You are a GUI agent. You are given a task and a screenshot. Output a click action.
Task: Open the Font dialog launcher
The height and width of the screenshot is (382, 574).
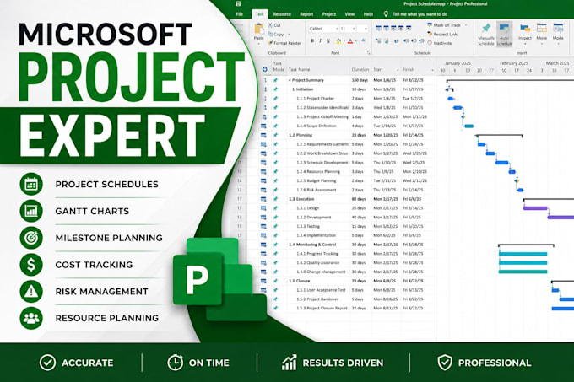(368, 53)
